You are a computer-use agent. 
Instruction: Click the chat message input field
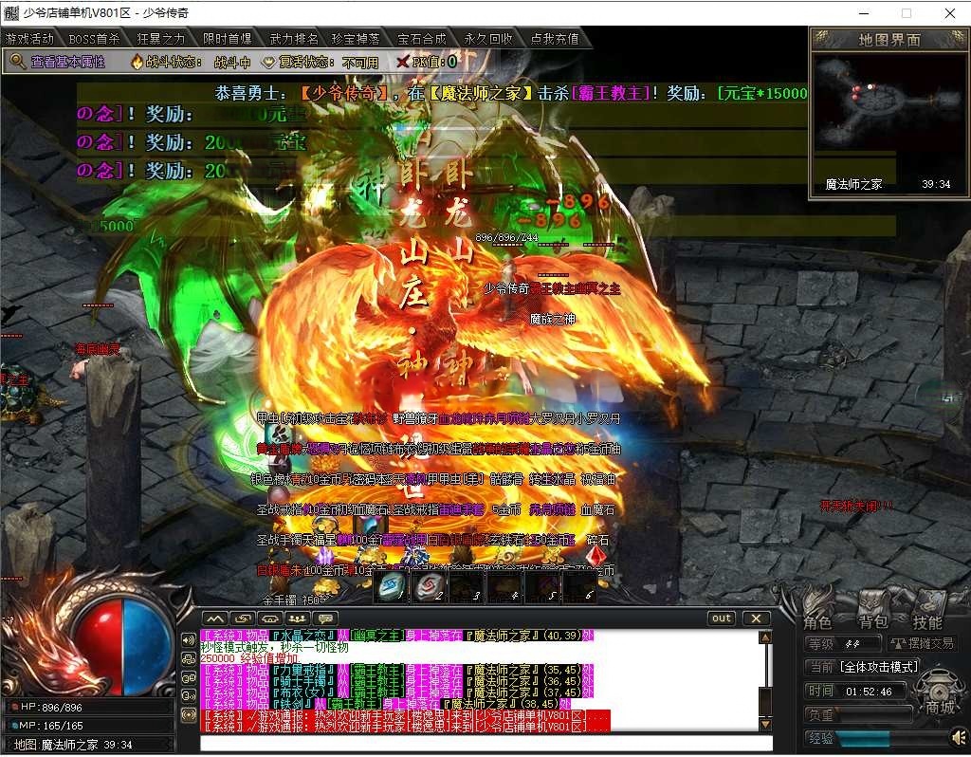tap(486, 743)
